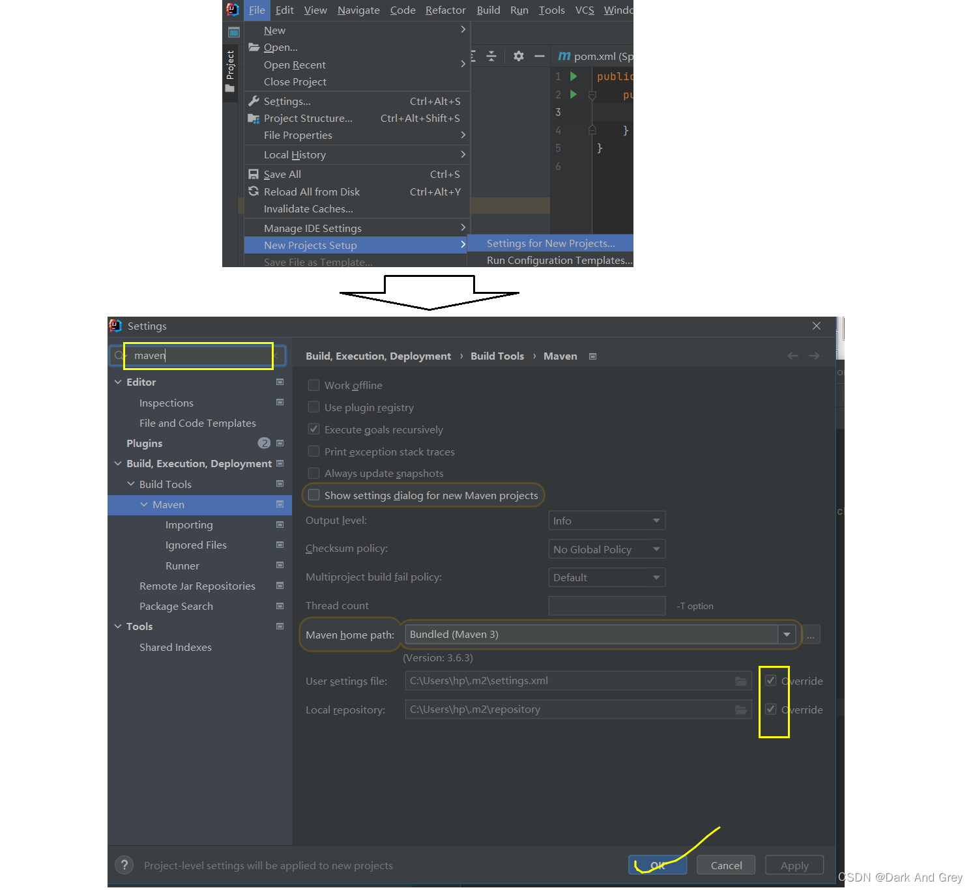Open Checksum policy dropdown
The height and width of the screenshot is (890, 973).
click(607, 549)
